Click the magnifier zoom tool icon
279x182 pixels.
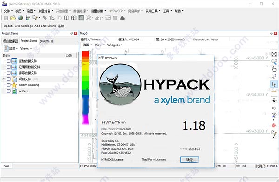[274, 62]
